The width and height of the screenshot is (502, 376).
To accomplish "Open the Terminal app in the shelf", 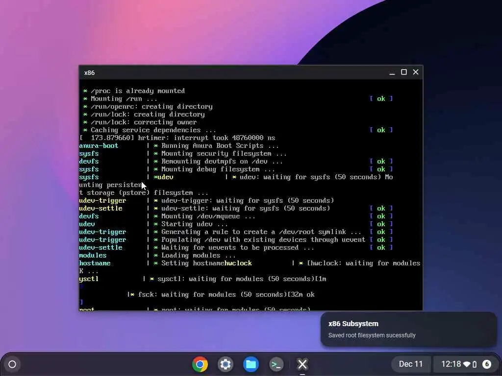I will [276, 364].
